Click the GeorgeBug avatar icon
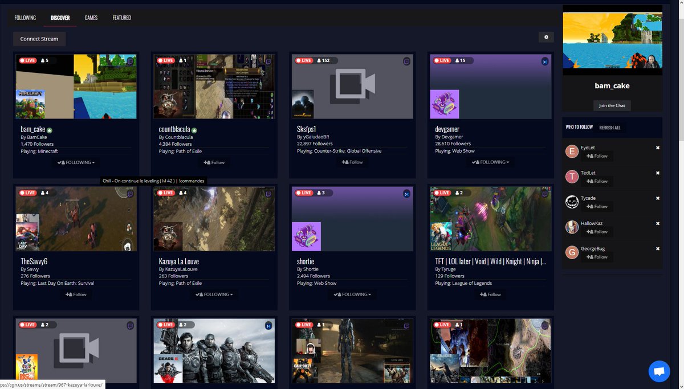The width and height of the screenshot is (684, 389). coord(572,252)
